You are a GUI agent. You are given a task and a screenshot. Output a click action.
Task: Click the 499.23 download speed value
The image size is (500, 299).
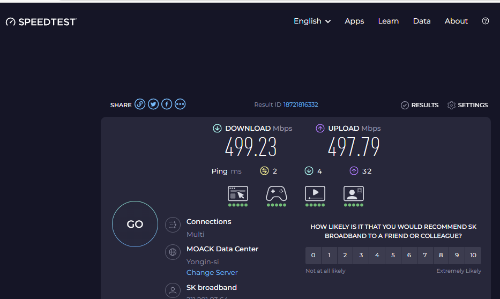[251, 147]
